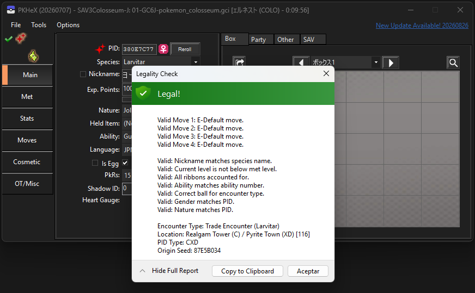Click the box export arrow icon

coord(239,62)
